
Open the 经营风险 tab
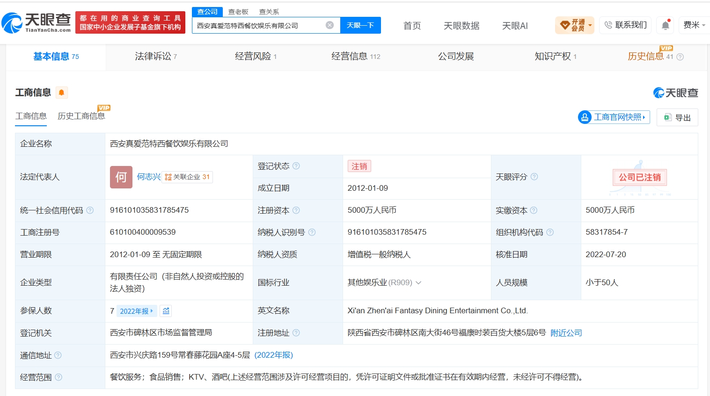(x=256, y=57)
